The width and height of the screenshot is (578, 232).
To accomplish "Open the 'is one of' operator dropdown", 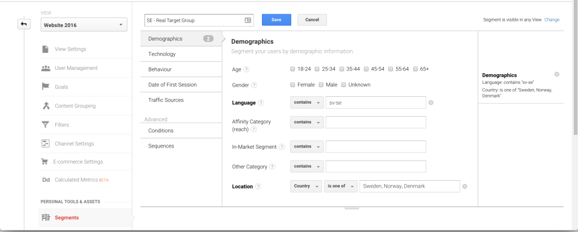I will pyautogui.click(x=340, y=186).
